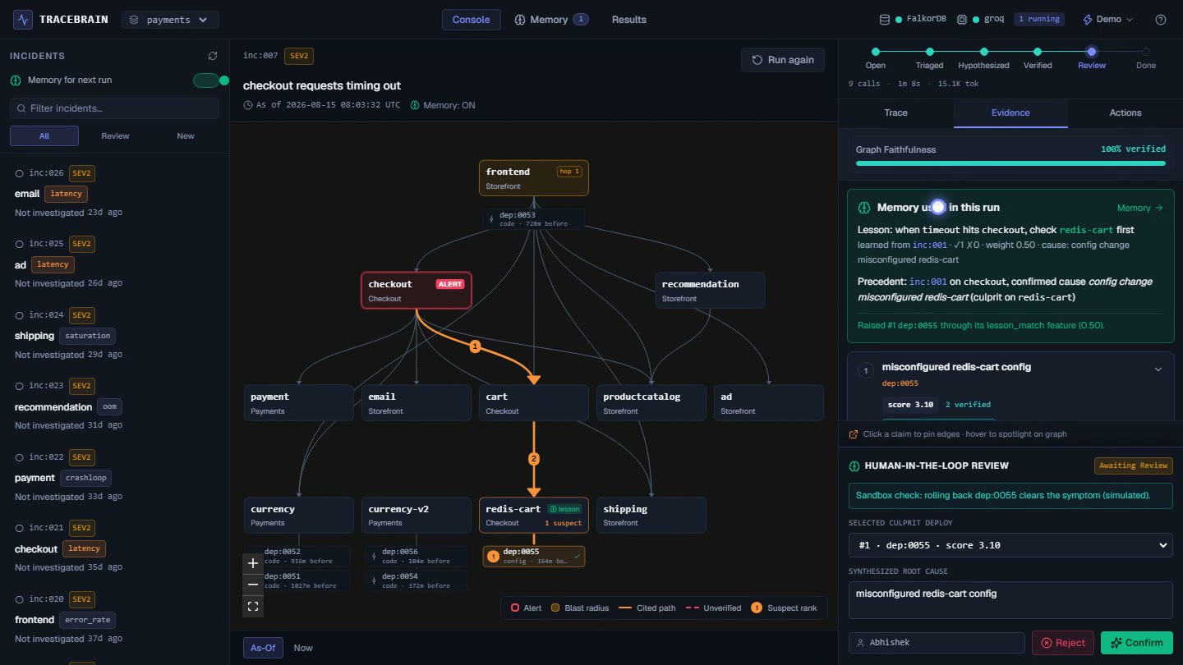
Task: Open incident inc:022 payment crashloop
Action: 114,477
